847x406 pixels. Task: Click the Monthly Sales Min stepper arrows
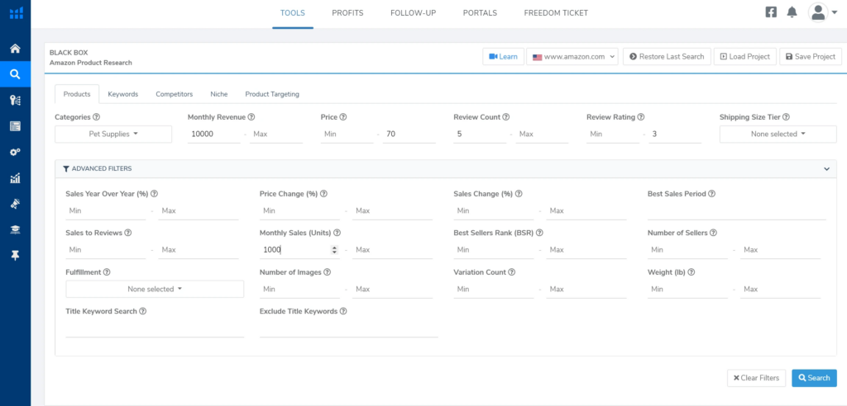334,250
